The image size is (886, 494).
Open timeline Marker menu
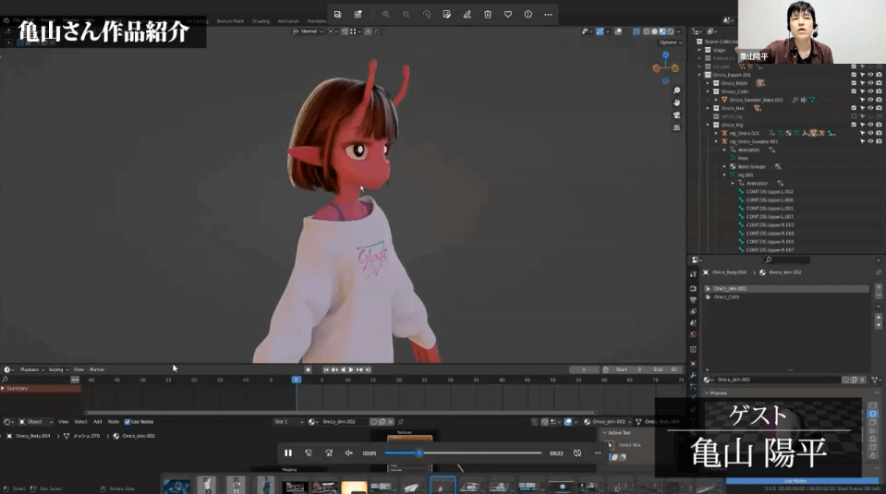(97, 369)
